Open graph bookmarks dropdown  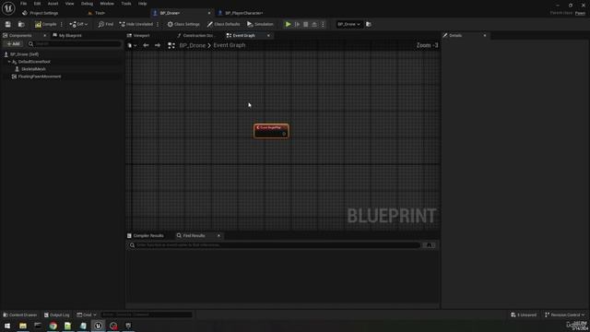pyautogui.click(x=132, y=45)
